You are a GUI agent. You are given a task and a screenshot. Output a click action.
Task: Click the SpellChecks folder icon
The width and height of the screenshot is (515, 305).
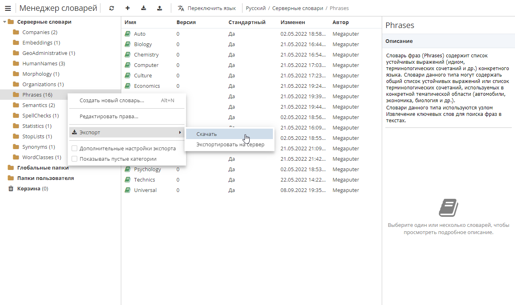coord(16,115)
